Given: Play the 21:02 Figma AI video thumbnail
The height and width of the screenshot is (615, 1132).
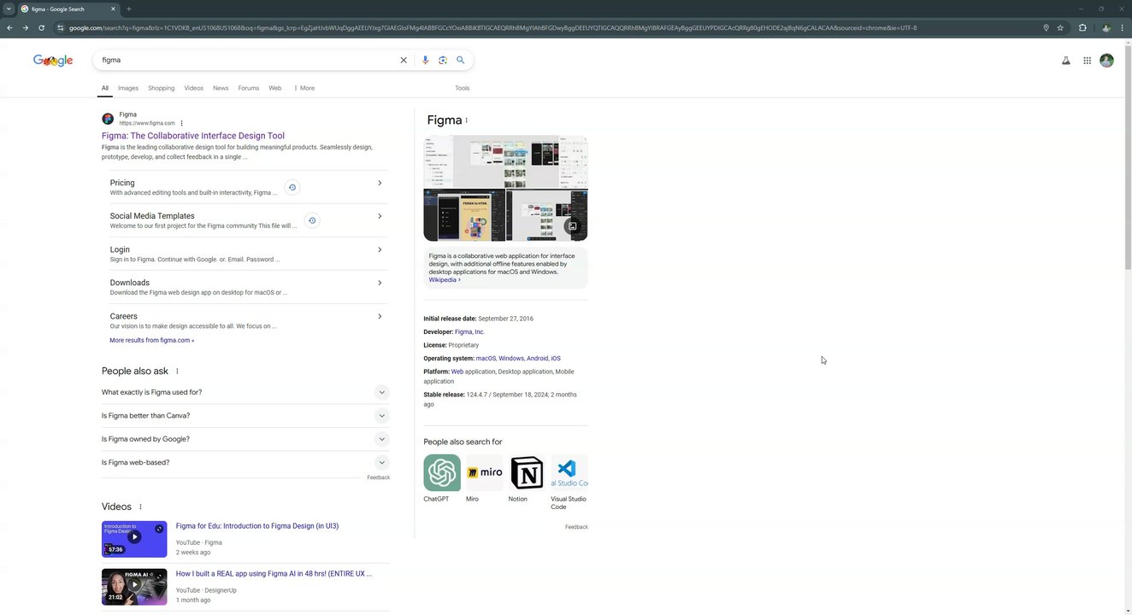Looking at the screenshot, I should point(134,587).
